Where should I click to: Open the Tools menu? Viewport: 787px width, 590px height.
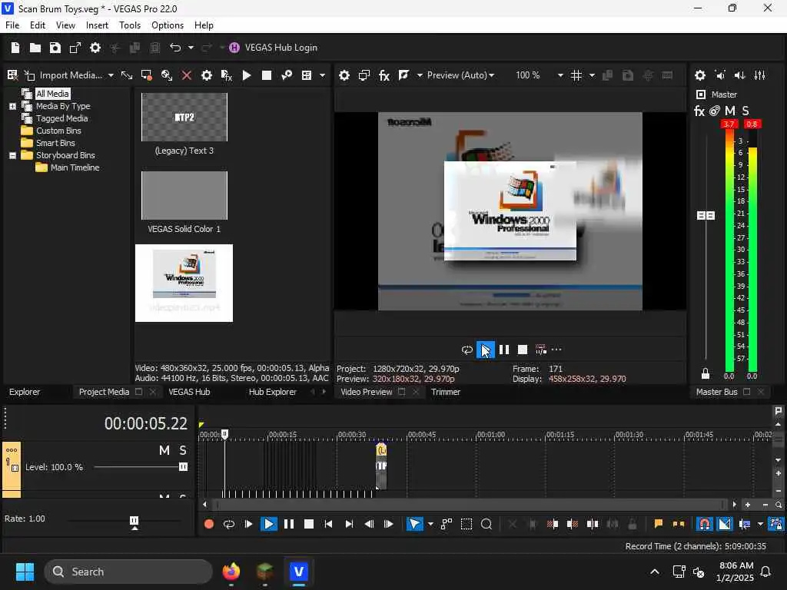click(x=129, y=25)
